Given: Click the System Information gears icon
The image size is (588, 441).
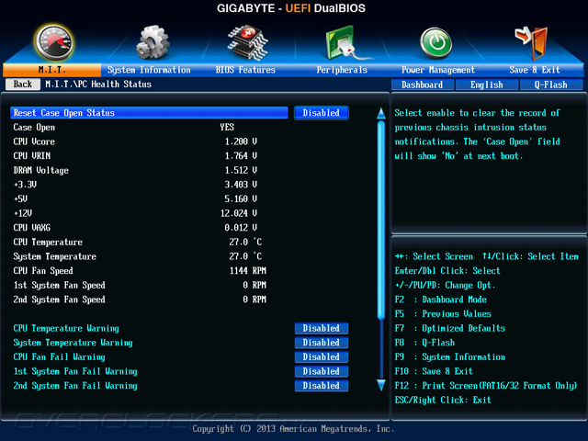Looking at the screenshot, I should tap(153, 42).
